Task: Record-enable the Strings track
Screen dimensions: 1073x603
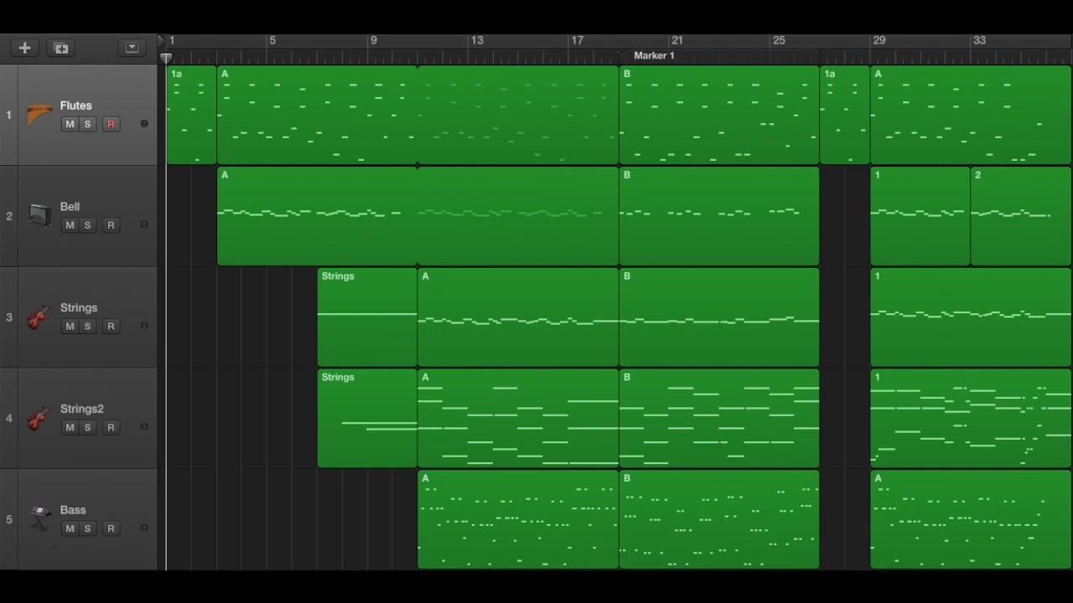Action: pyautogui.click(x=111, y=327)
